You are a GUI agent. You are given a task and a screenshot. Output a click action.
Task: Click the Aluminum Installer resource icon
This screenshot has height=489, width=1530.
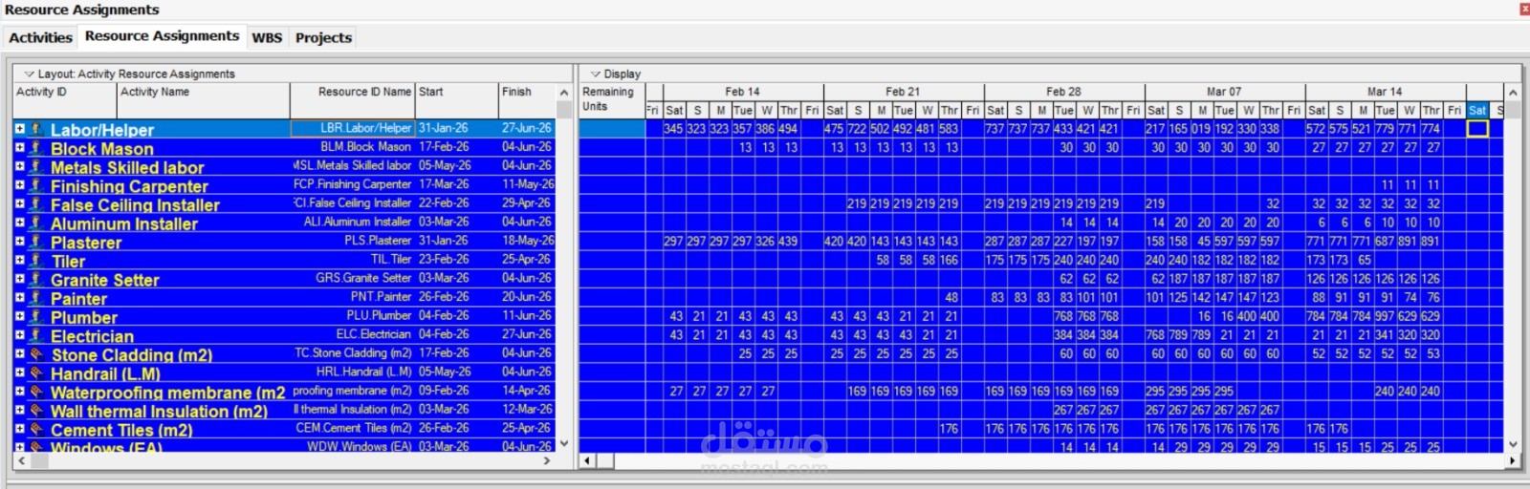click(x=36, y=223)
